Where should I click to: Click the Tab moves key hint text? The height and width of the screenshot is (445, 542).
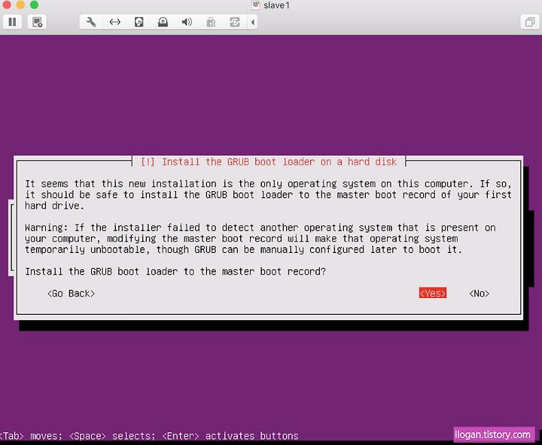click(31, 436)
